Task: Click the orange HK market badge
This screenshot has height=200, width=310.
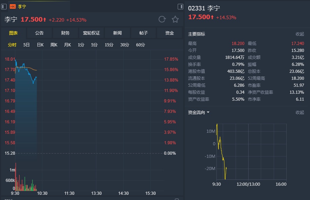Action: click(x=13, y=7)
